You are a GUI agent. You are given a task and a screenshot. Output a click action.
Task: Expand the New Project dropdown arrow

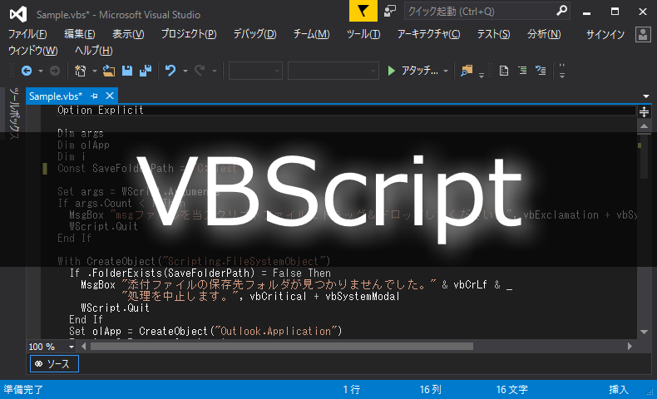point(95,71)
